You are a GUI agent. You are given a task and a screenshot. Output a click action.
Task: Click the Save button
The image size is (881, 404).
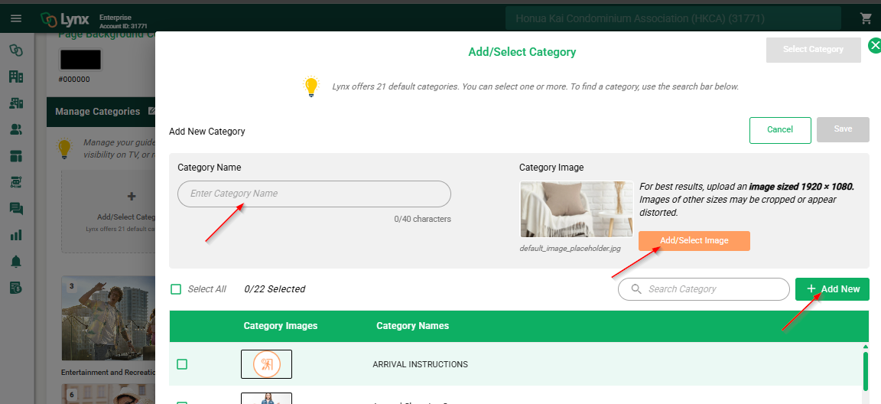click(x=843, y=129)
